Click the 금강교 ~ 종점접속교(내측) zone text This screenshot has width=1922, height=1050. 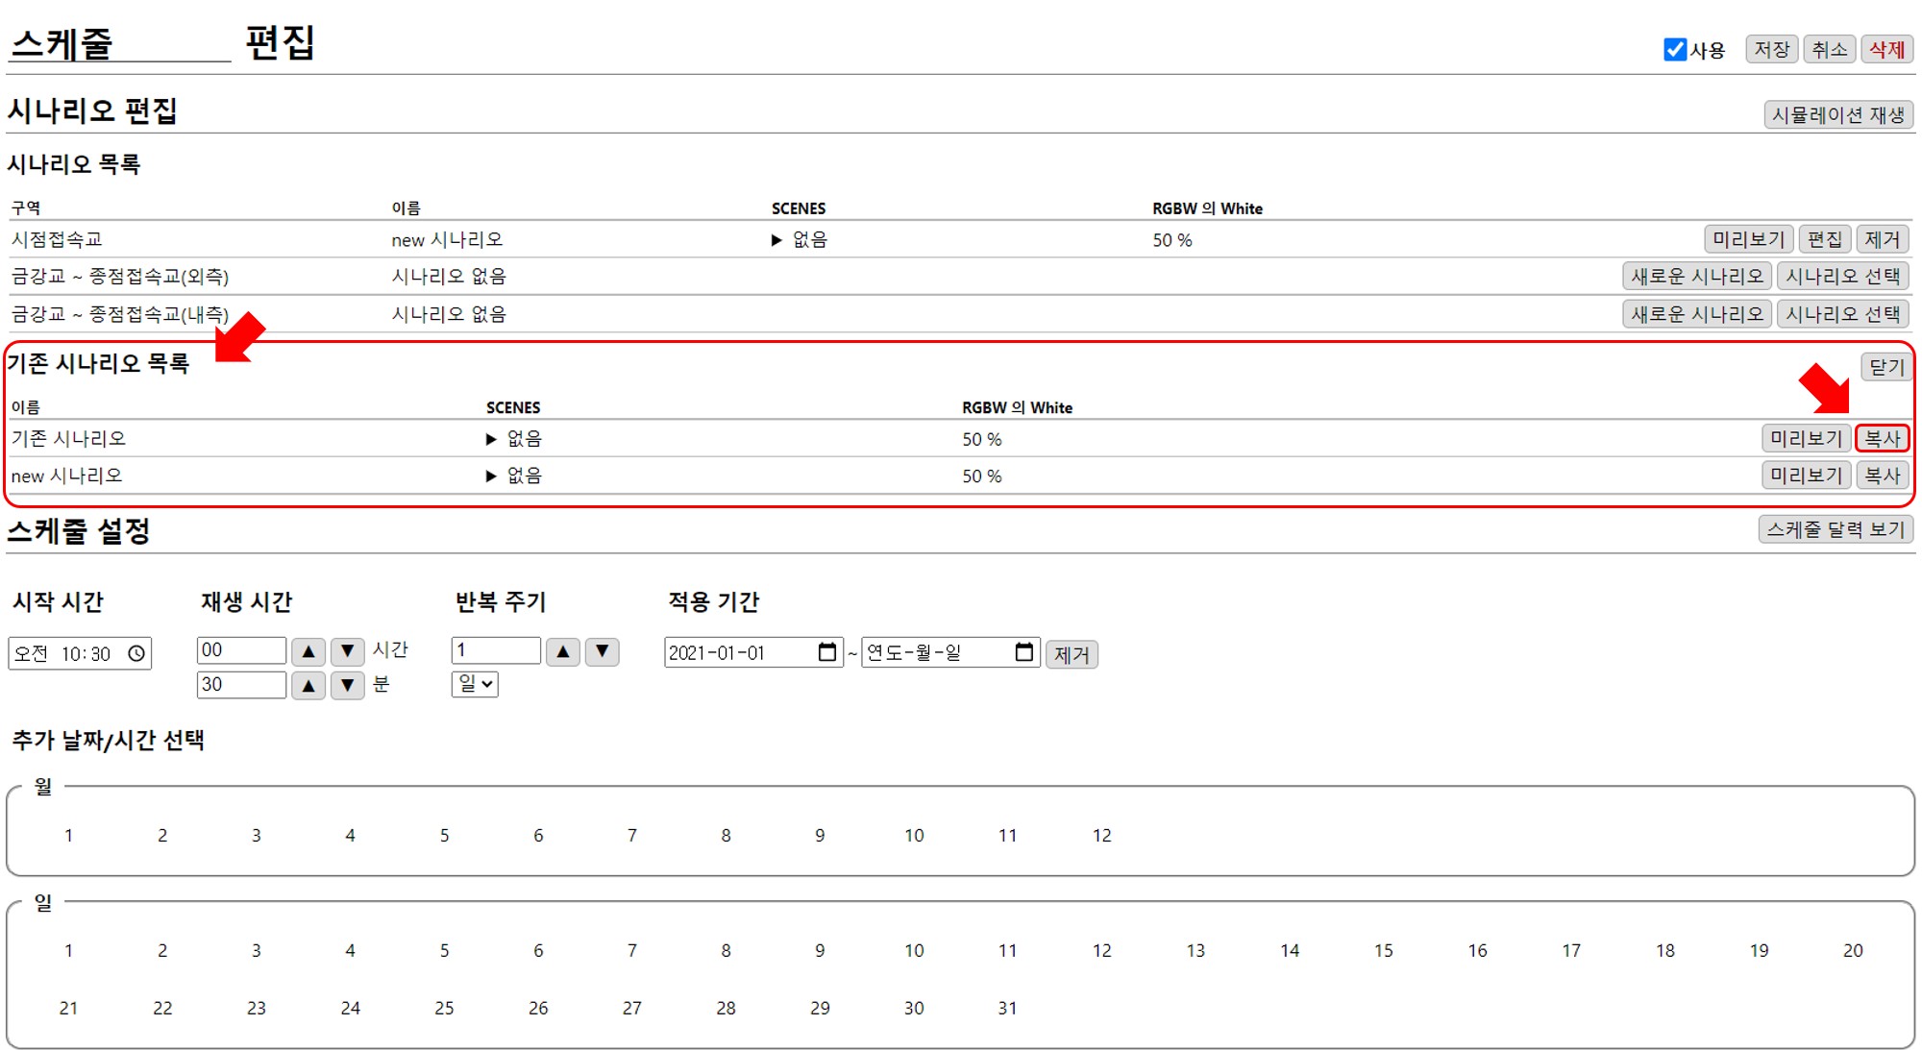120,314
